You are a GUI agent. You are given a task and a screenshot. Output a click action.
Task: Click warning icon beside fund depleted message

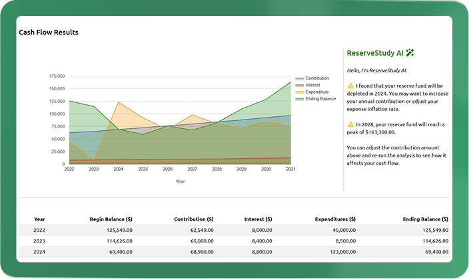350,86
